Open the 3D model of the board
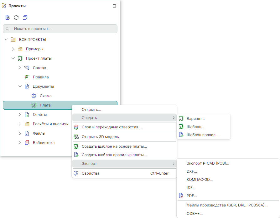The height and width of the screenshot is (218, 280). [100, 137]
